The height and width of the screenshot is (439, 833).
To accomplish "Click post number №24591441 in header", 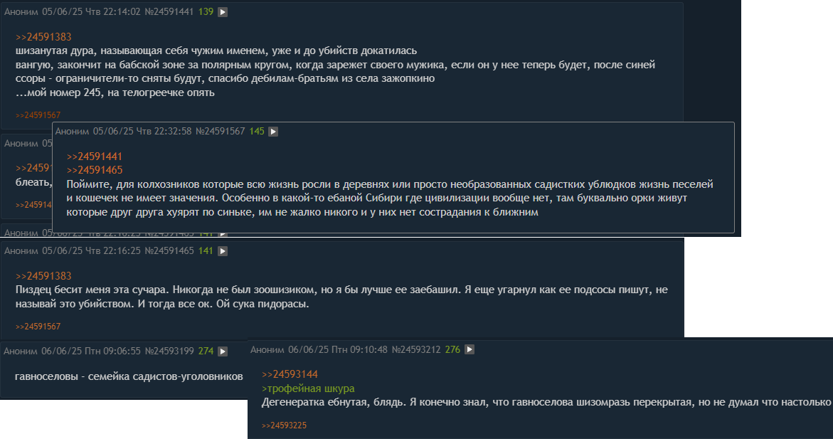I will (x=169, y=11).
